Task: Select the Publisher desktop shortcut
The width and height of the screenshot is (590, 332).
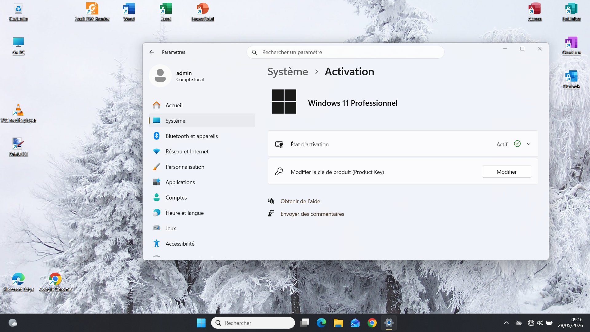Action: coord(571,12)
